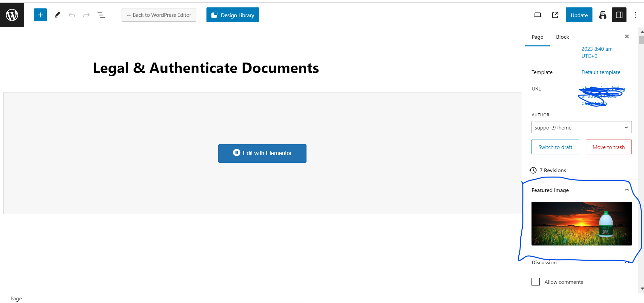The height and width of the screenshot is (303, 644).
Task: Click the sidebar scrollbar down arrow
Action: tap(642, 289)
